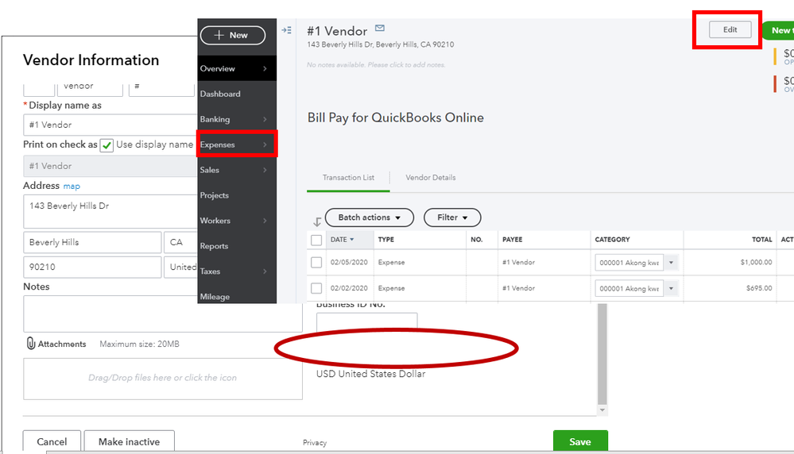Switch to the Vendor Details tab
This screenshot has width=794, height=454.
(x=431, y=178)
